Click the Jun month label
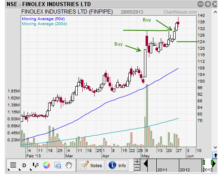 [190, 156]
